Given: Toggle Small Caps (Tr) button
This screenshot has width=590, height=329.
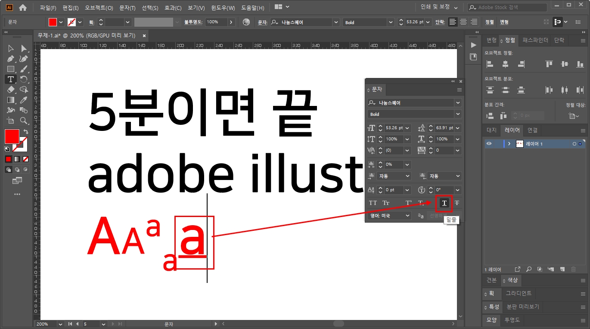Looking at the screenshot, I should tap(386, 203).
